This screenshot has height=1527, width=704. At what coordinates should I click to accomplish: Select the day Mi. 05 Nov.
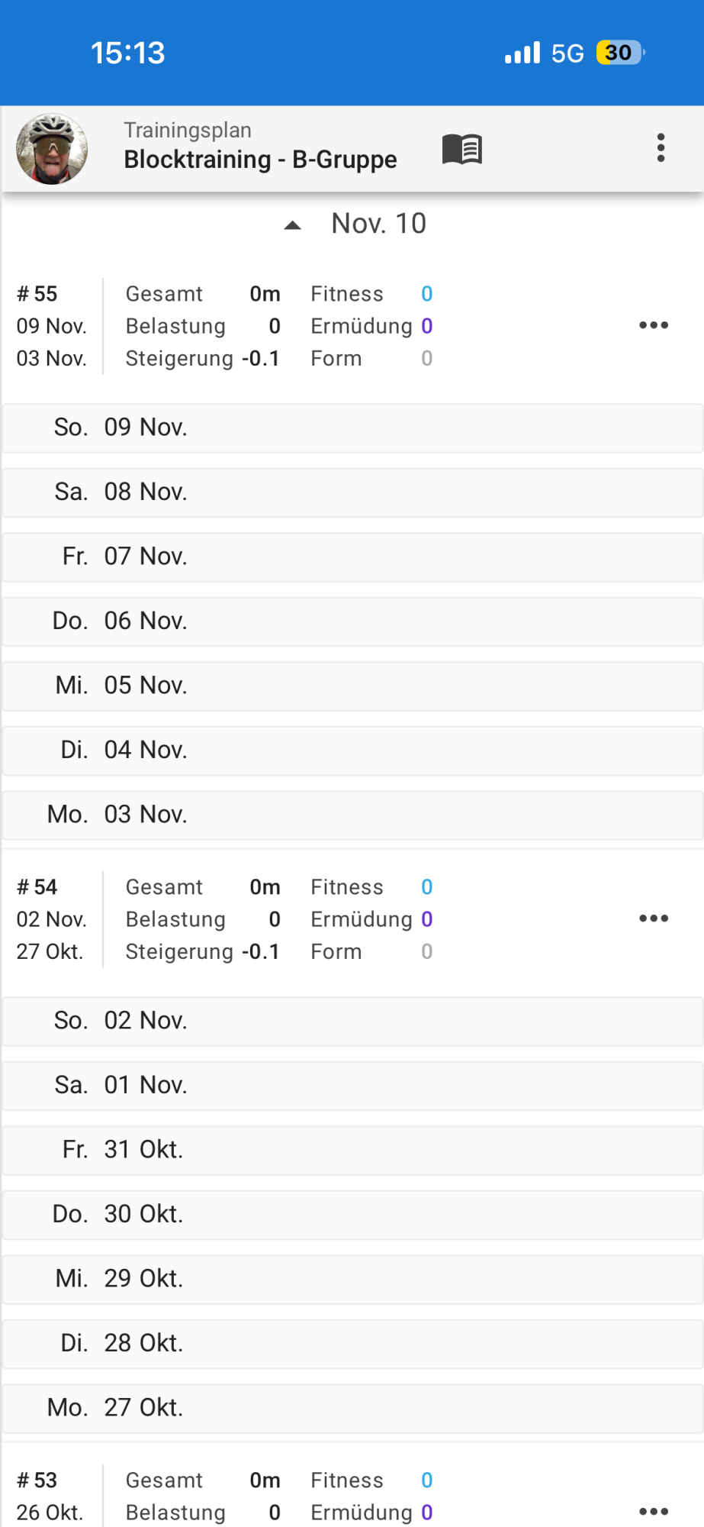tap(352, 686)
